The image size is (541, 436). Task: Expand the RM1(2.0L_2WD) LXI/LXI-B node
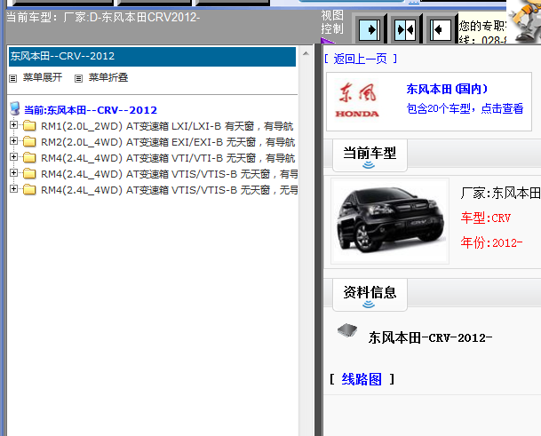coord(14,125)
